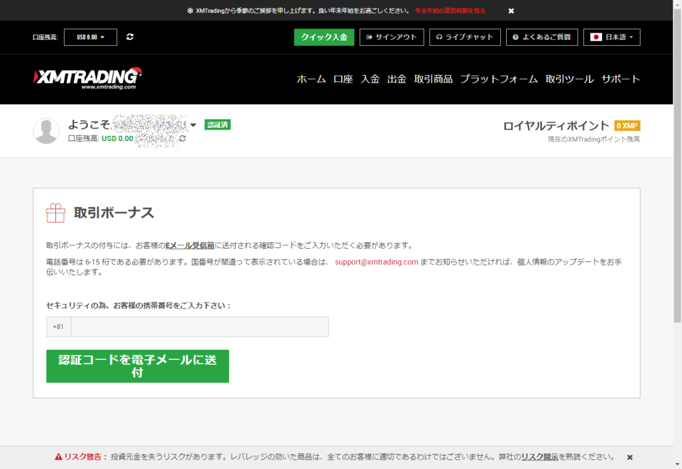This screenshot has width=682, height=469.
Task: Click the クイック入金 quick deposit button
Action: click(x=324, y=37)
